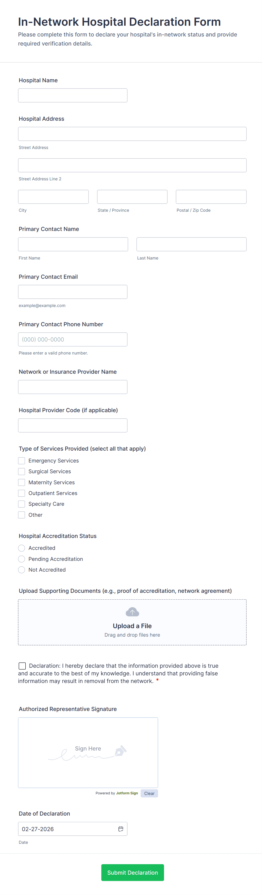The height and width of the screenshot is (895, 262).
Task: Select Not Accredited option
Action: [21, 570]
